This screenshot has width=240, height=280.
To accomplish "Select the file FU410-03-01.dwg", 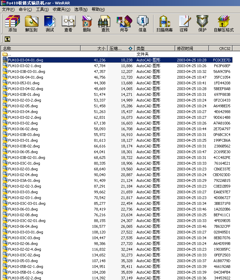I will [23, 140].
